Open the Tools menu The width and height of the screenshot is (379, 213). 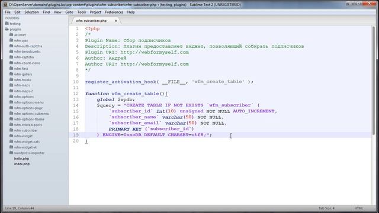point(82,12)
